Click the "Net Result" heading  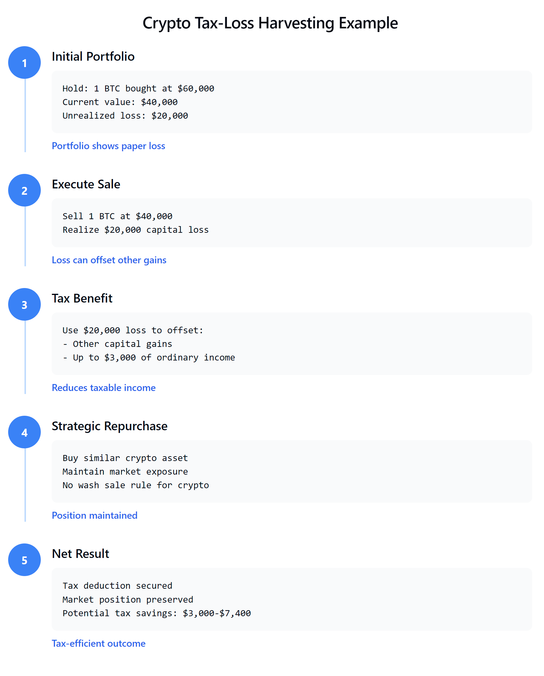tap(80, 554)
